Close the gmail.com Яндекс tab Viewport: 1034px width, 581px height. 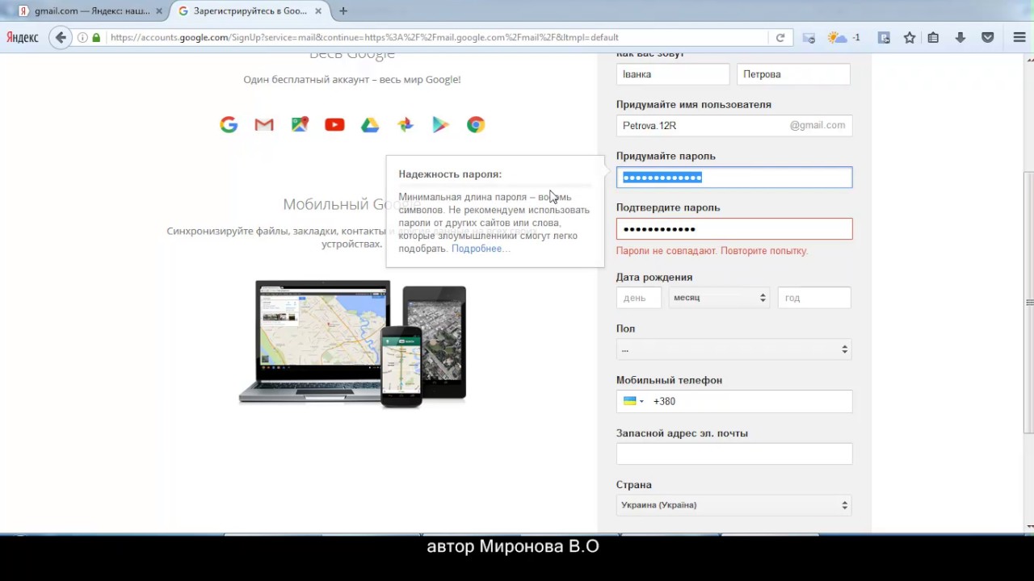click(158, 11)
